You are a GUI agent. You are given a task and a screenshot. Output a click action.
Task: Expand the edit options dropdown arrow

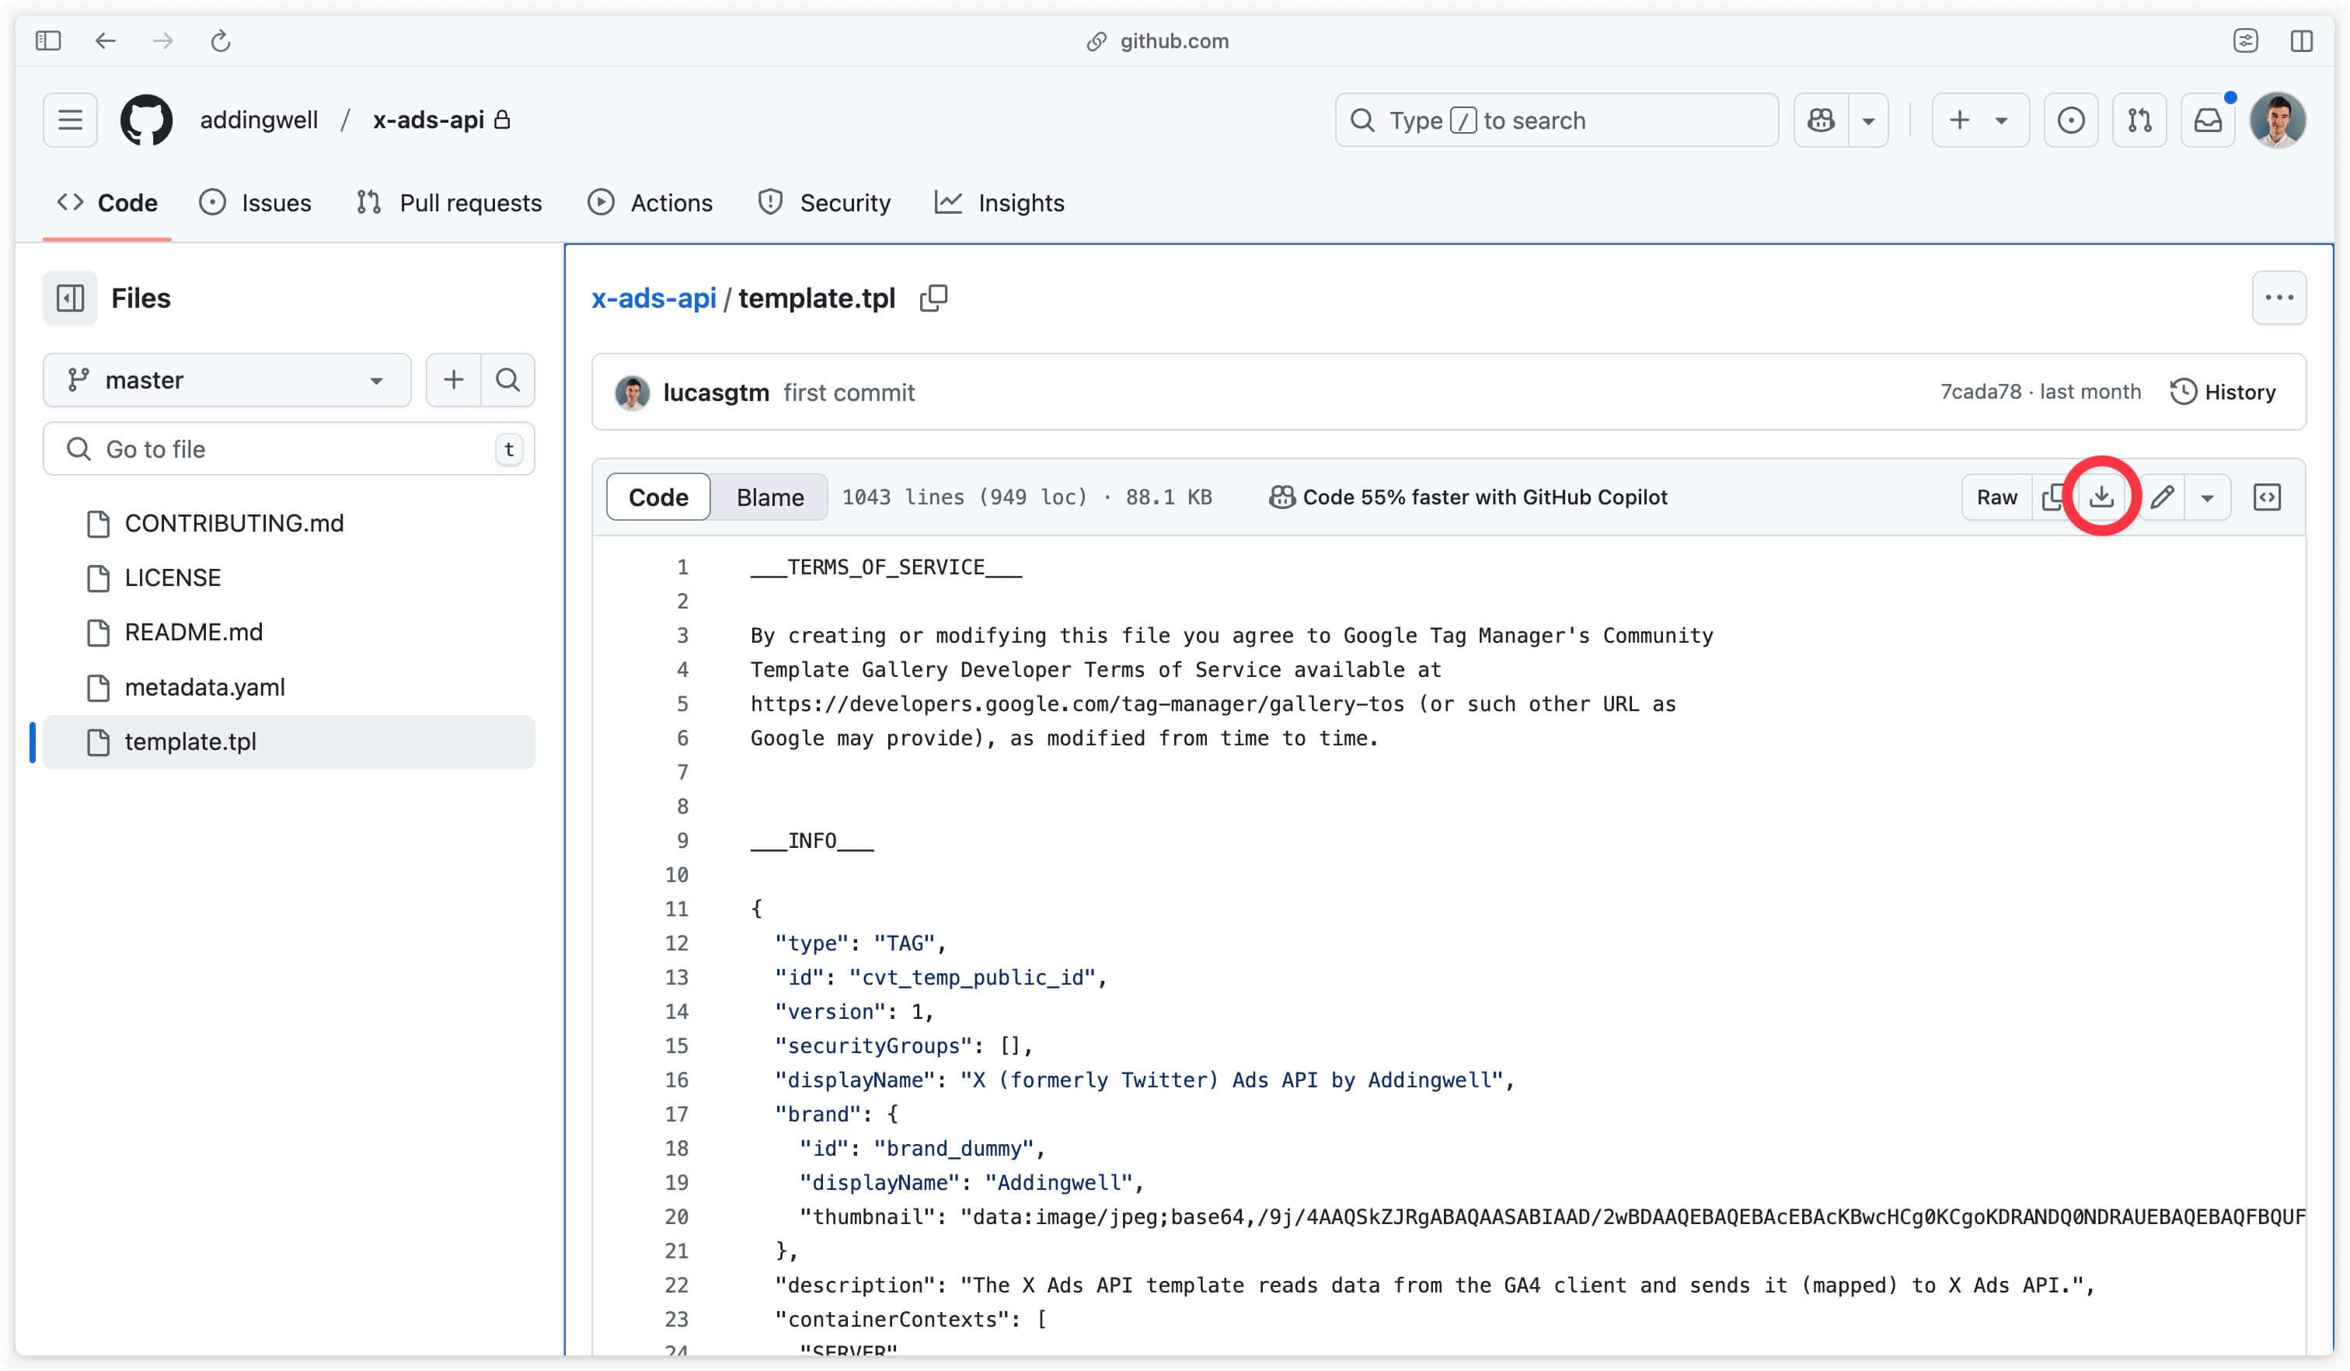click(2206, 497)
